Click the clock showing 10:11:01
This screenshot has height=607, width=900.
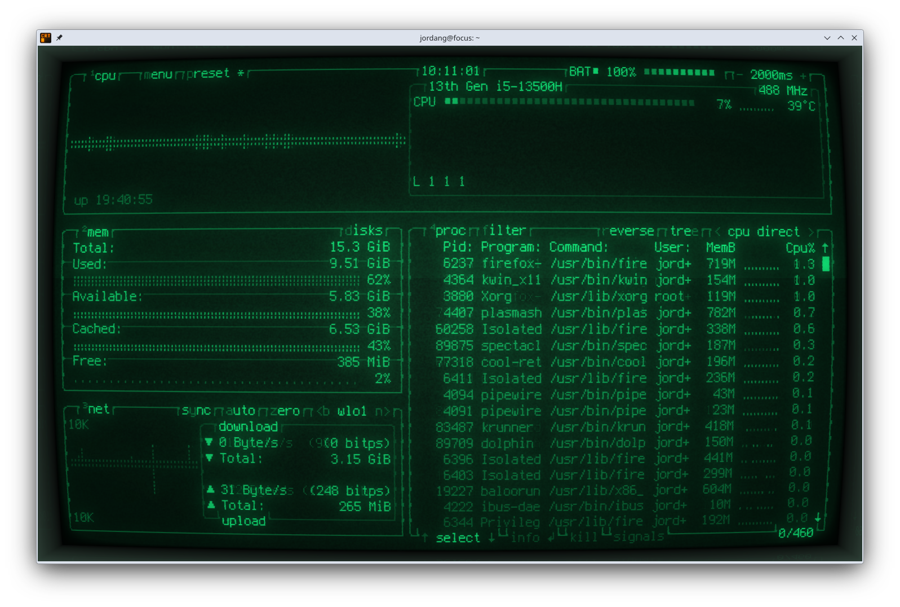coord(450,72)
